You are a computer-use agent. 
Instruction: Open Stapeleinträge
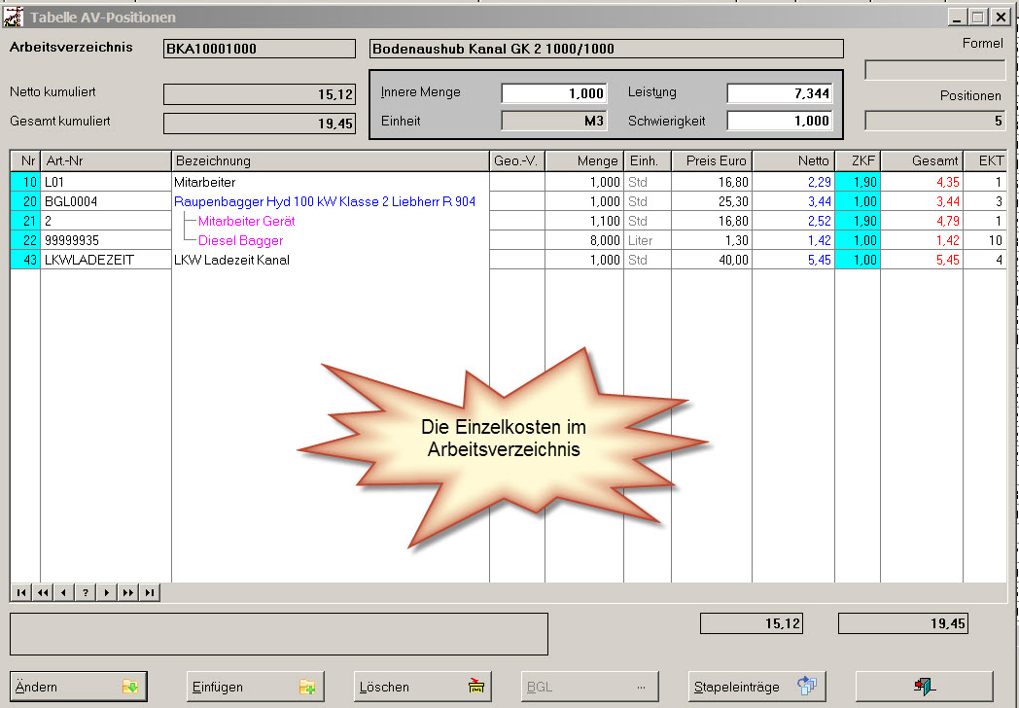[x=756, y=687]
